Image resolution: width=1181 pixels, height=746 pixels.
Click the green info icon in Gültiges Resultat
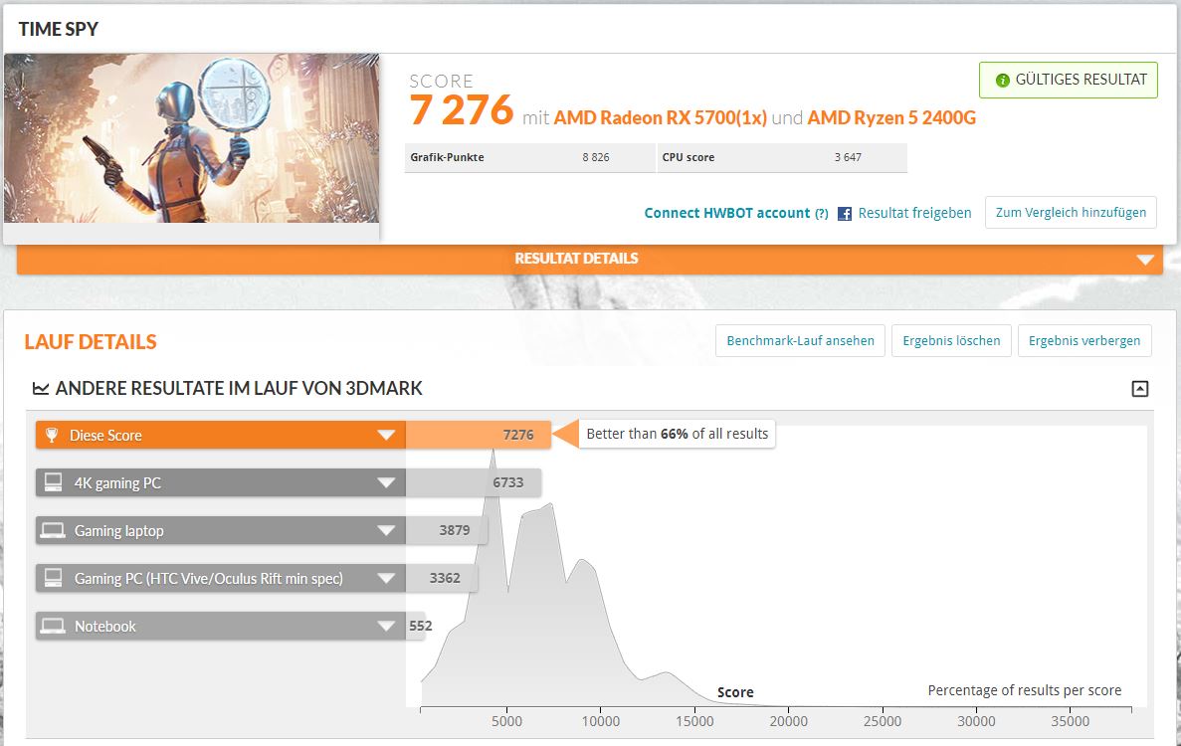1002,80
